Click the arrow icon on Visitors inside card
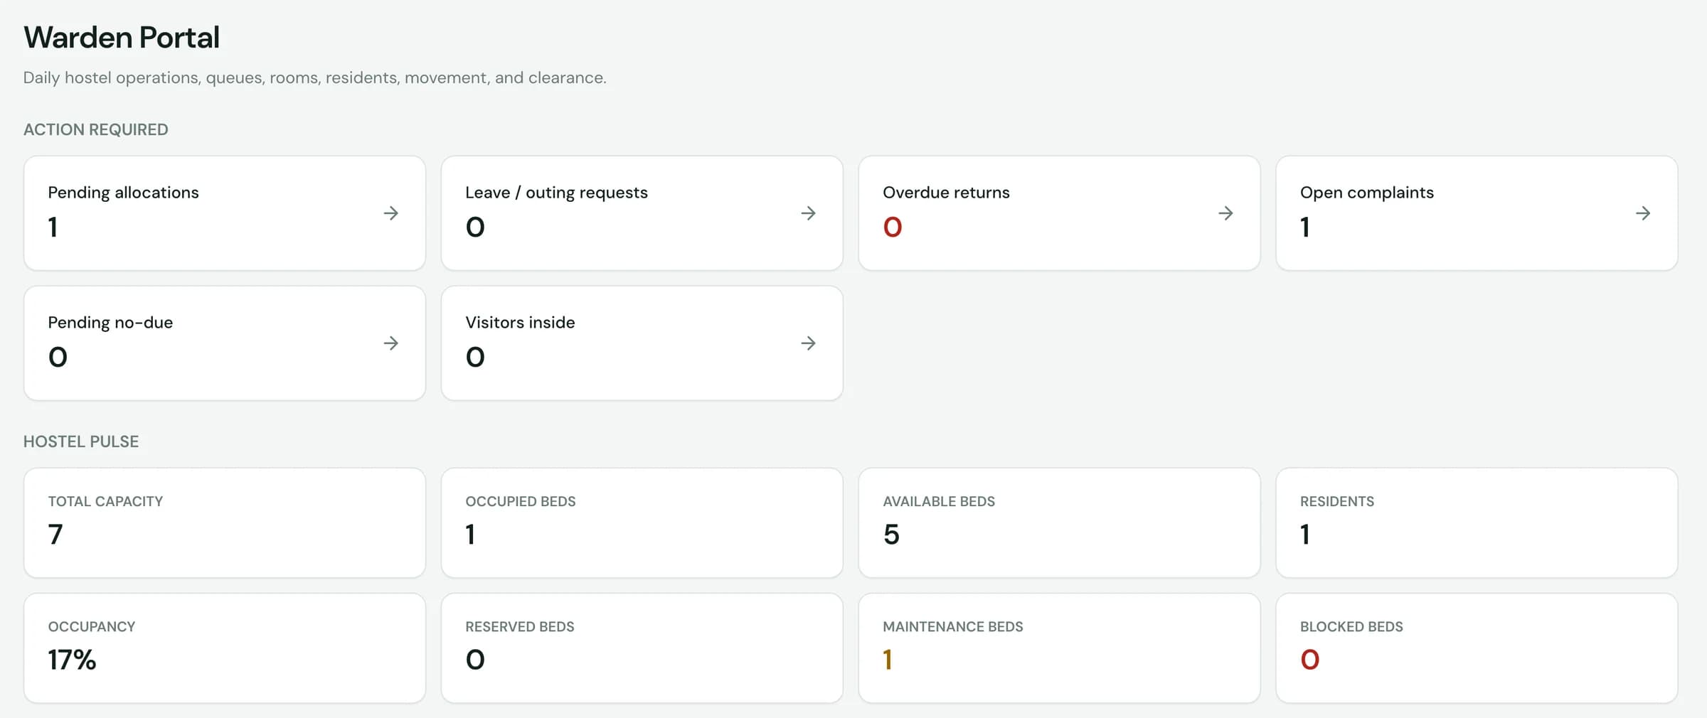Screen dimensions: 1707x718 pos(808,343)
